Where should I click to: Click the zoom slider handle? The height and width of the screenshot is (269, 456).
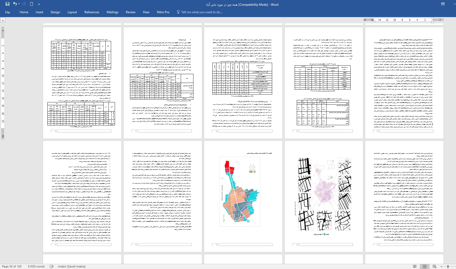tap(448, 266)
